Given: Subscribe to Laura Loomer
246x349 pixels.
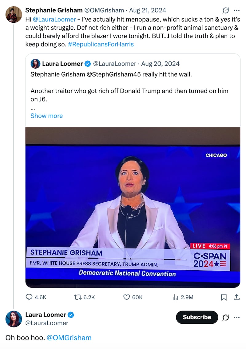Looking at the screenshot, I should [x=197, y=317].
